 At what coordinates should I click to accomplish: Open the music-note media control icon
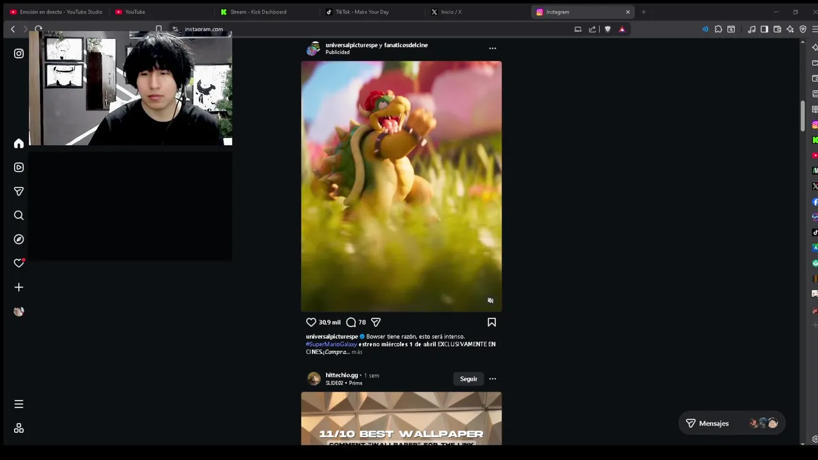point(752,29)
